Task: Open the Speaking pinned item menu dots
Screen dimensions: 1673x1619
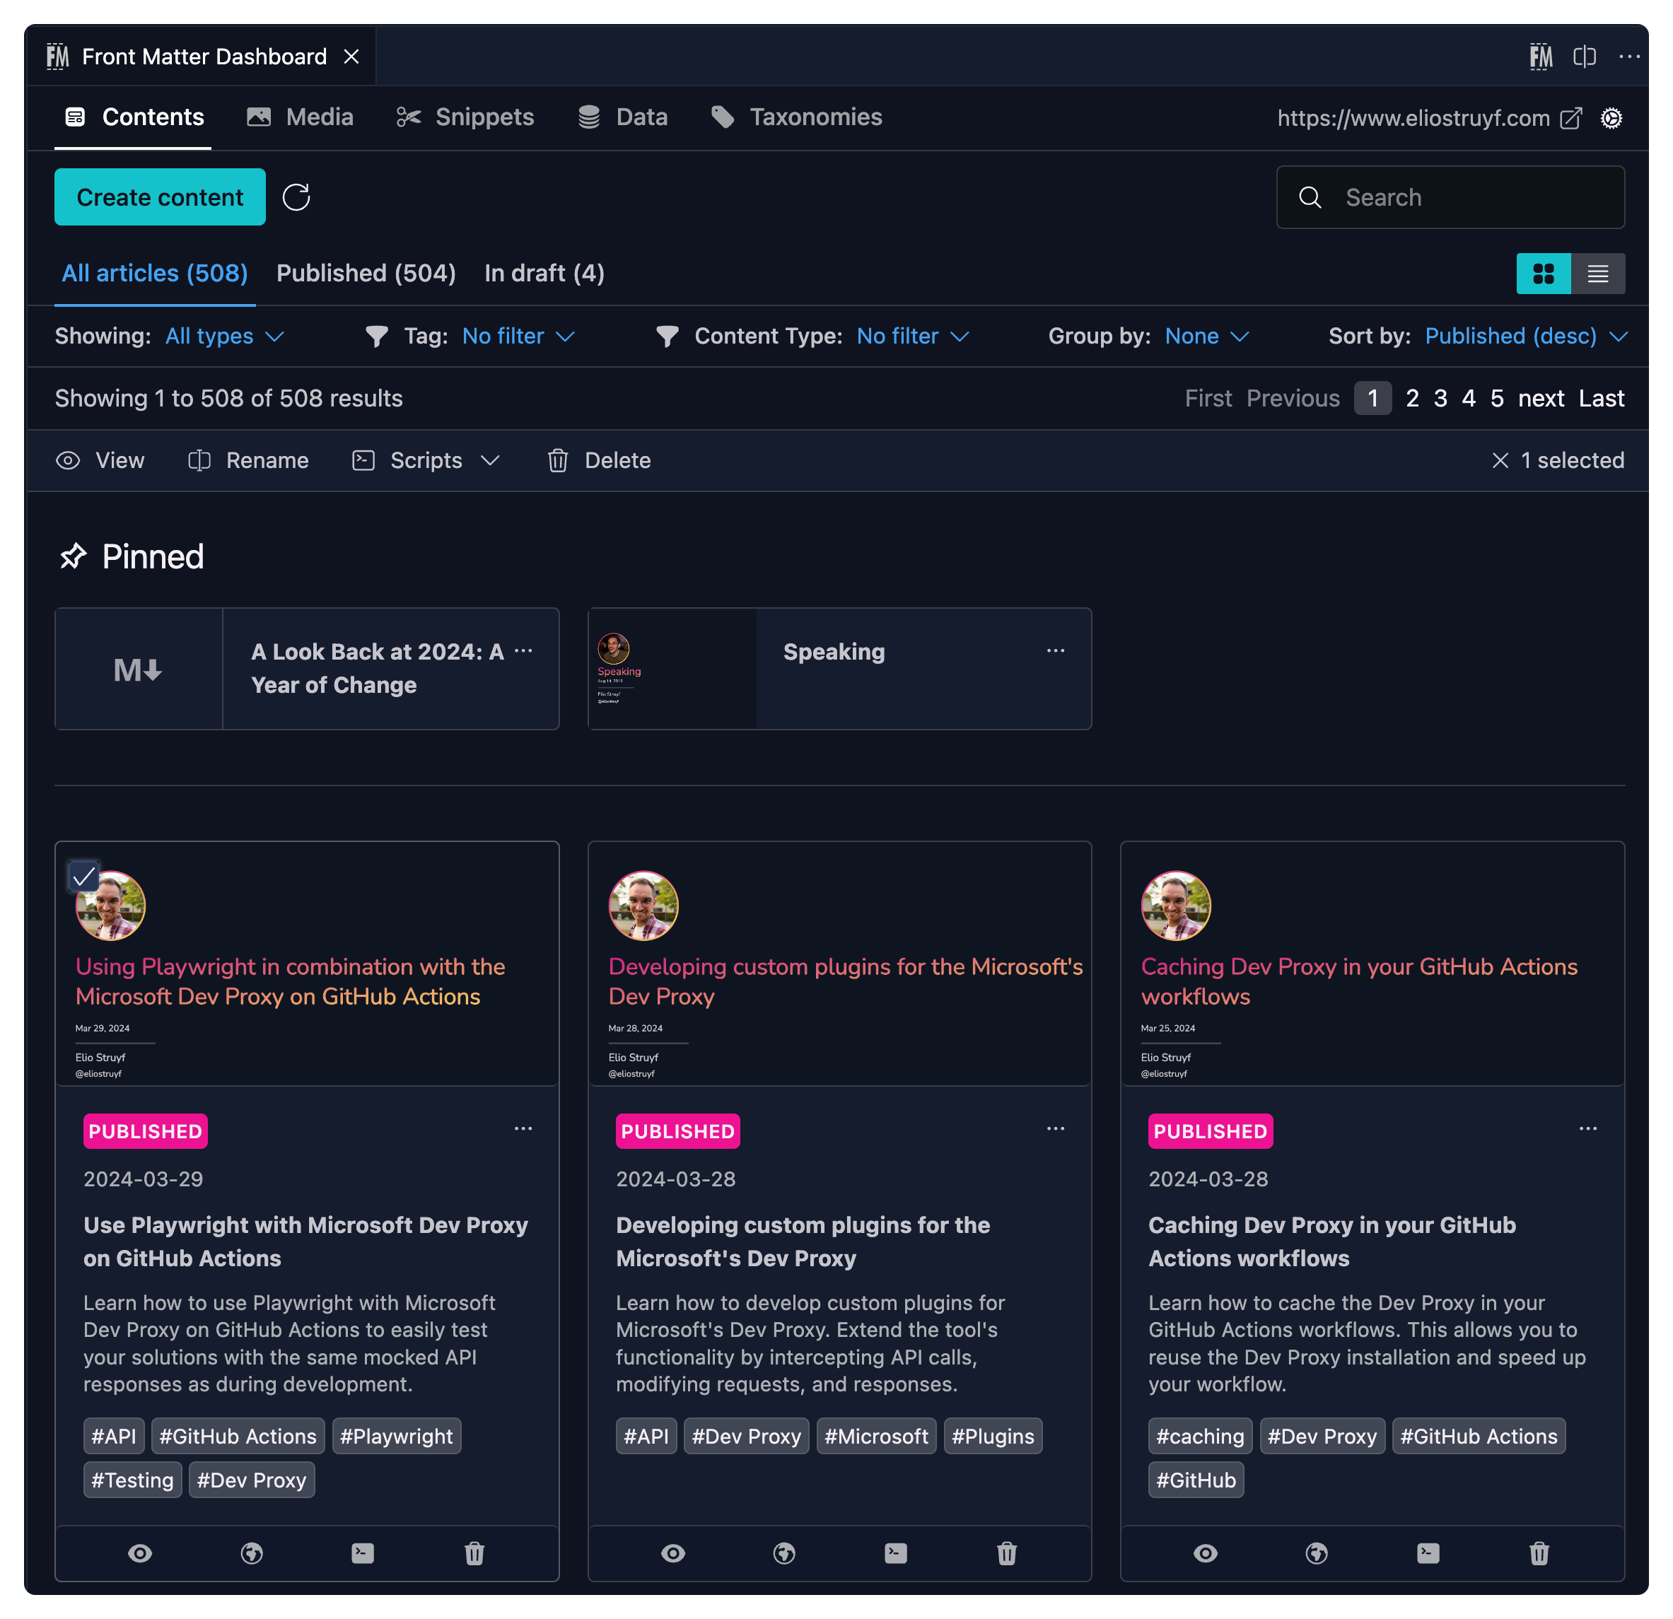Action: pyautogui.click(x=1055, y=650)
